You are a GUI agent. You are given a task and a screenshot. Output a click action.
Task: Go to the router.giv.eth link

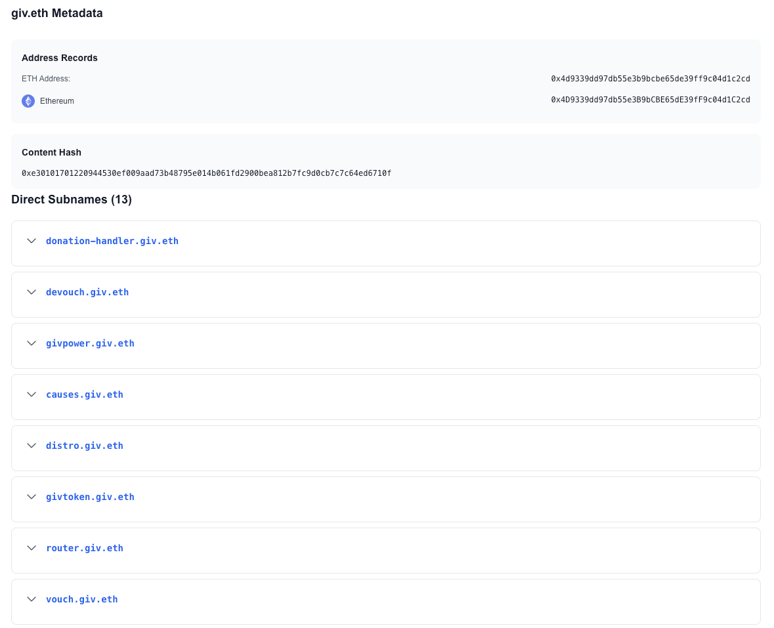tap(85, 548)
